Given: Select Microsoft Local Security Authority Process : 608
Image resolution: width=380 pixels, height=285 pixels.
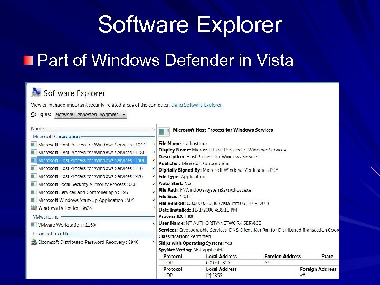Looking at the screenshot, I should 87,184.
